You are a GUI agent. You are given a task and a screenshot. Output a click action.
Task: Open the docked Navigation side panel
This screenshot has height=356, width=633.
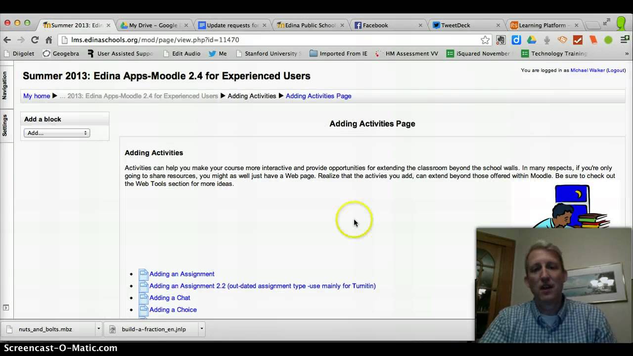click(x=5, y=86)
